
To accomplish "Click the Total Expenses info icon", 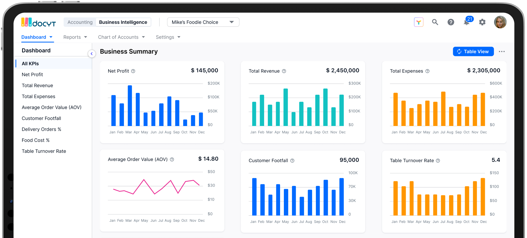I will pyautogui.click(x=428, y=71).
